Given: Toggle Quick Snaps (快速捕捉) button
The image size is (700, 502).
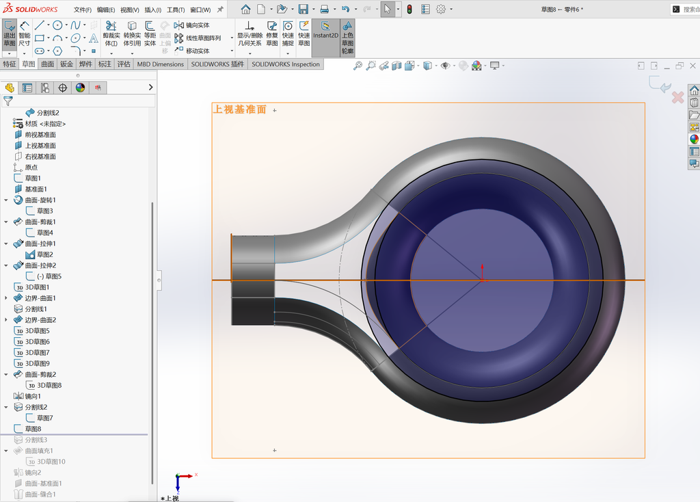Looking at the screenshot, I should pos(288,34).
